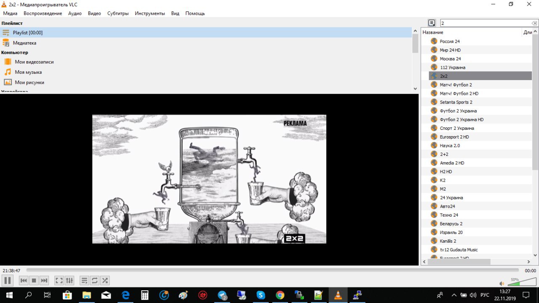Open the Вид menu
The width and height of the screenshot is (539, 303).
click(175, 13)
